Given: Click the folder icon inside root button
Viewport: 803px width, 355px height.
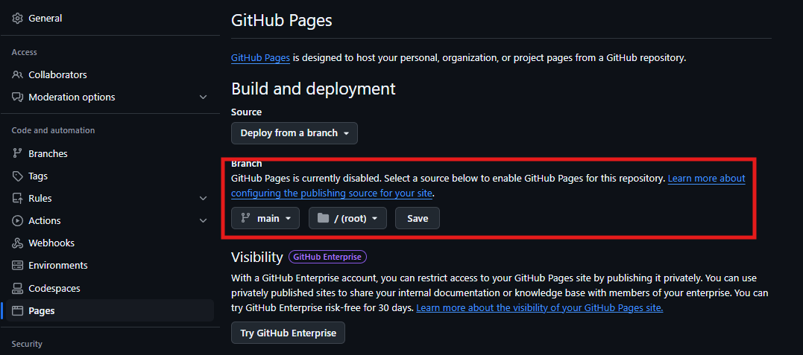Looking at the screenshot, I should [323, 218].
